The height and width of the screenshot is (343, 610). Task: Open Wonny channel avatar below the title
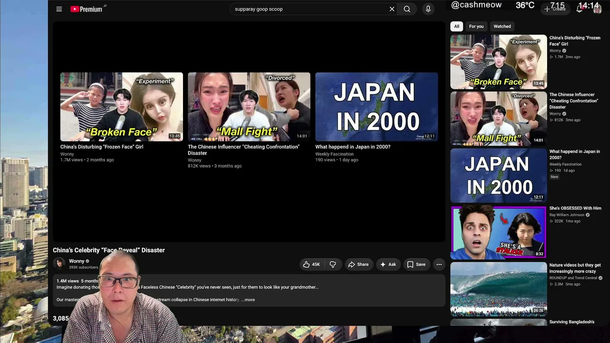pos(59,264)
